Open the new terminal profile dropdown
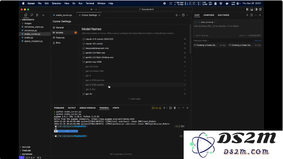This screenshot has height=159, width=283. pyautogui.click(x=167, y=108)
